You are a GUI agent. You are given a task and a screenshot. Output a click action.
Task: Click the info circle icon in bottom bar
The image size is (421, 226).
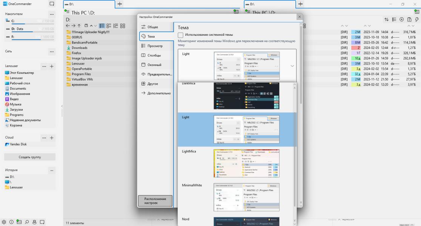tap(11, 222)
